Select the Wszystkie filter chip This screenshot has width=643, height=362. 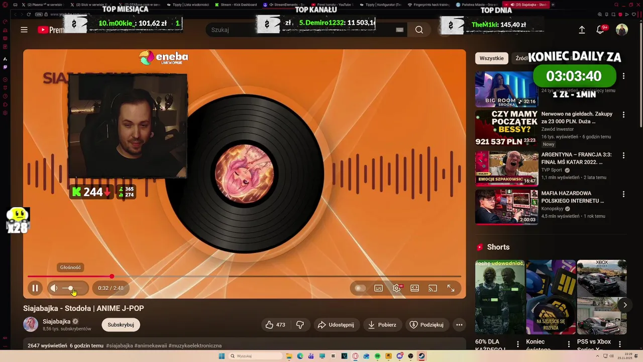tap(491, 58)
